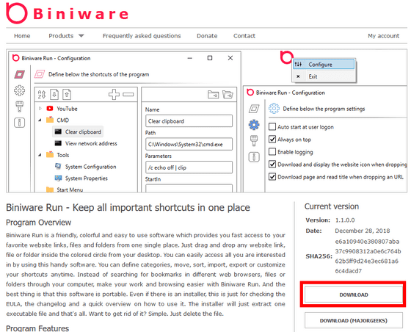Click the brush icon in right Configuration sidebar
Viewport: 411px width, 332px height.
tap(254, 141)
